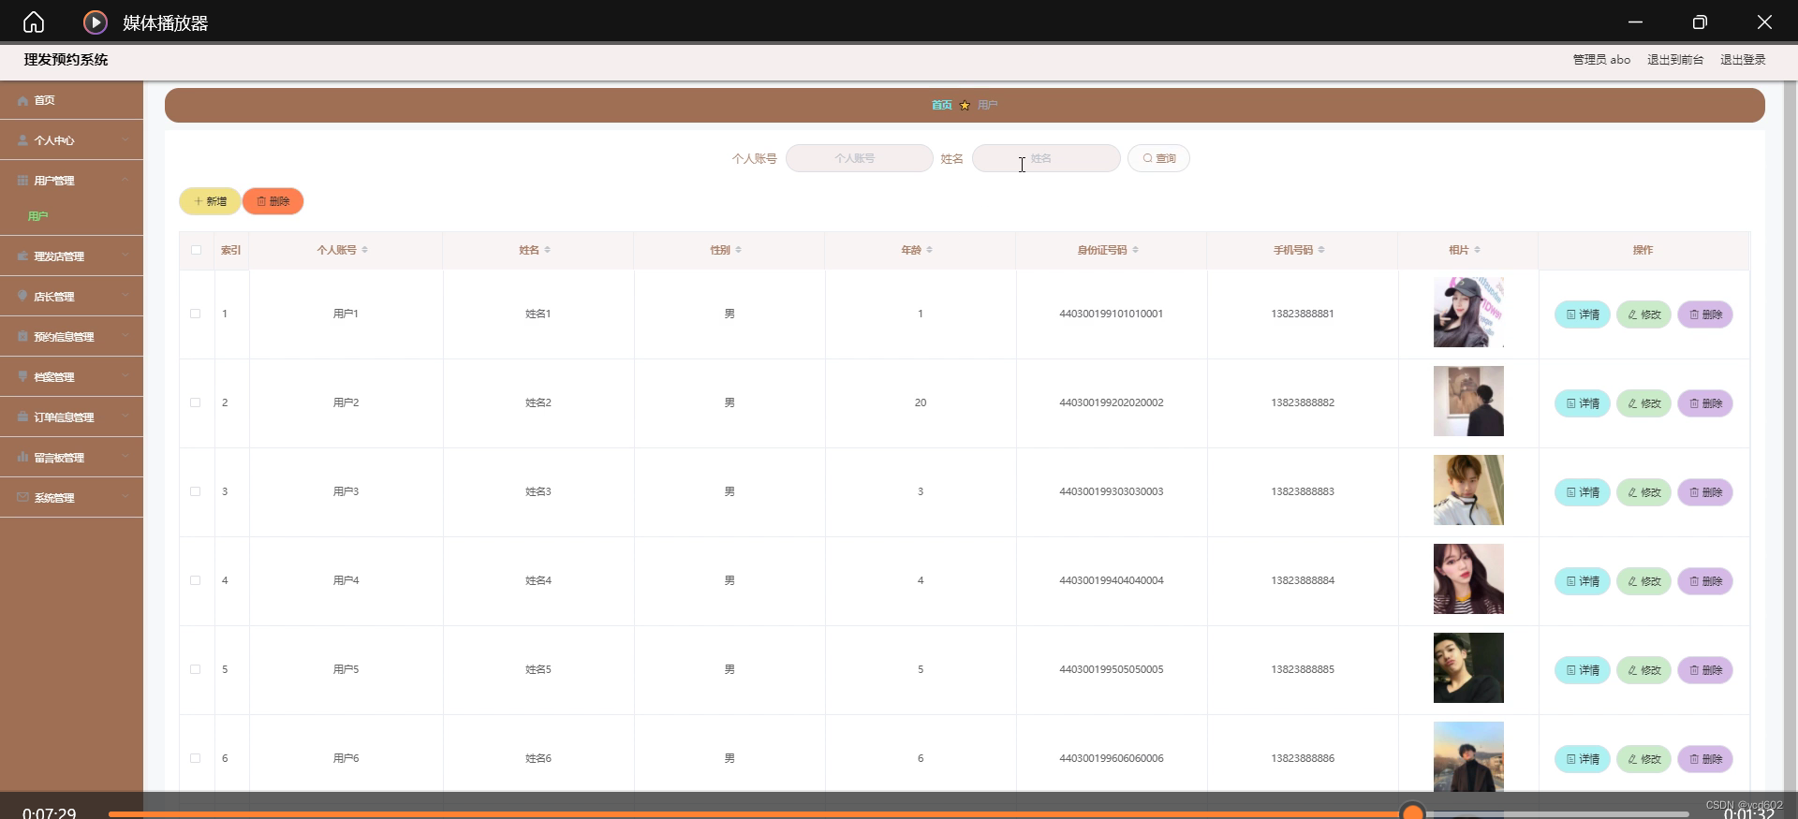Select the 用户 submenu item
The image size is (1798, 819).
pyautogui.click(x=37, y=216)
